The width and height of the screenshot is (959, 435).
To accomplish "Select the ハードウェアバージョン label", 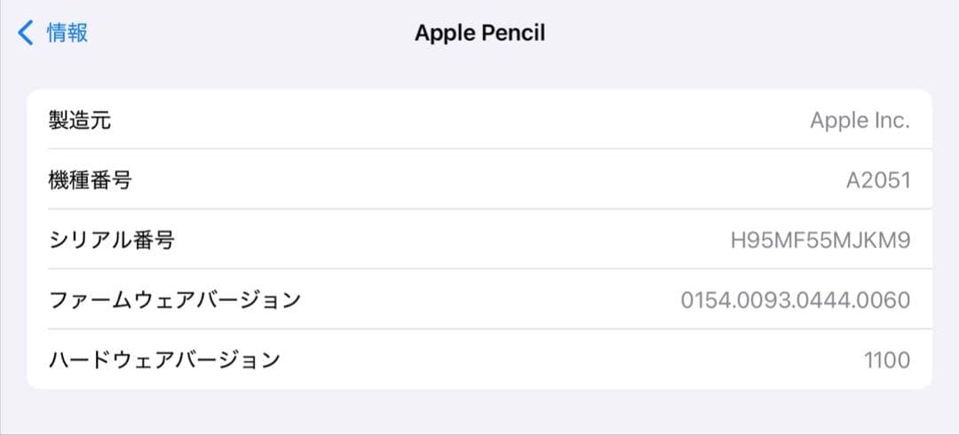I will (164, 360).
